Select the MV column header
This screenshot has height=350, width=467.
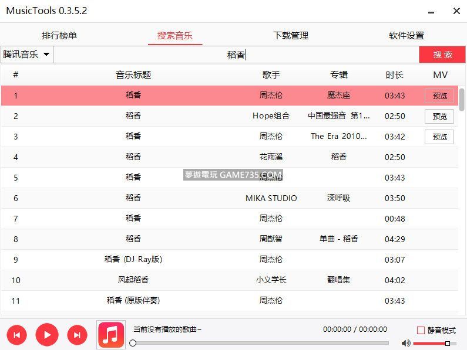tap(440, 75)
